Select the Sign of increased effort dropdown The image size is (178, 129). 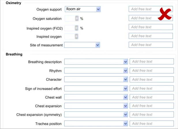pos(96,89)
